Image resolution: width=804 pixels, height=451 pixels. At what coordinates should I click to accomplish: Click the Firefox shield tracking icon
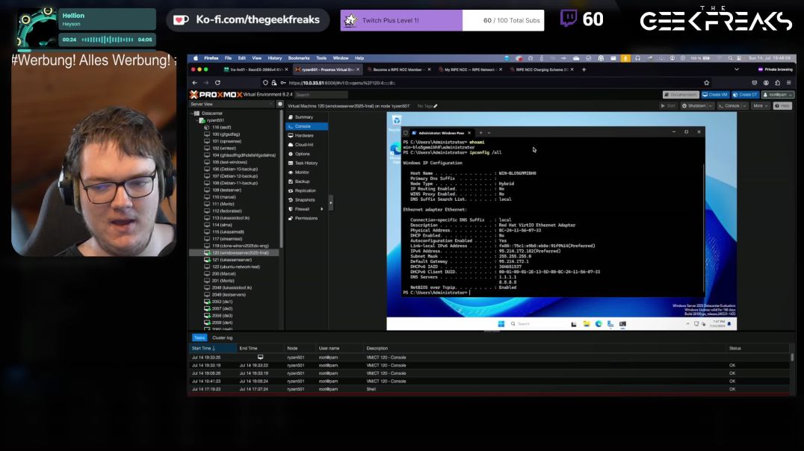[x=265, y=83]
